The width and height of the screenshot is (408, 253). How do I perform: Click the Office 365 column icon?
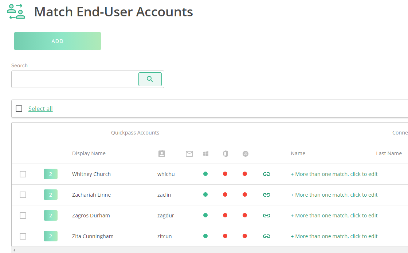click(225, 154)
